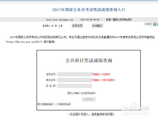Click the 准考证号 input field

(75, 74)
